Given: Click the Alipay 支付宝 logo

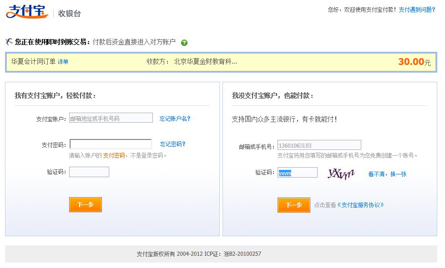Looking at the screenshot, I should point(27,12).
